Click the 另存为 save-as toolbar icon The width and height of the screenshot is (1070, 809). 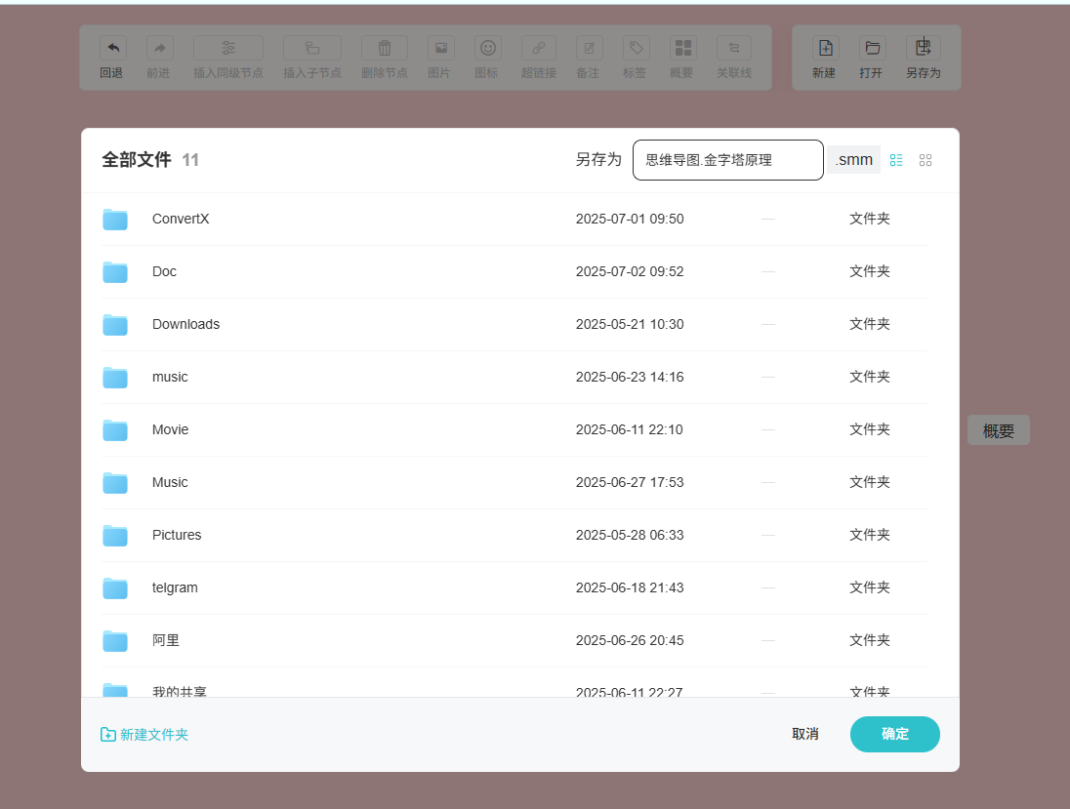924,48
